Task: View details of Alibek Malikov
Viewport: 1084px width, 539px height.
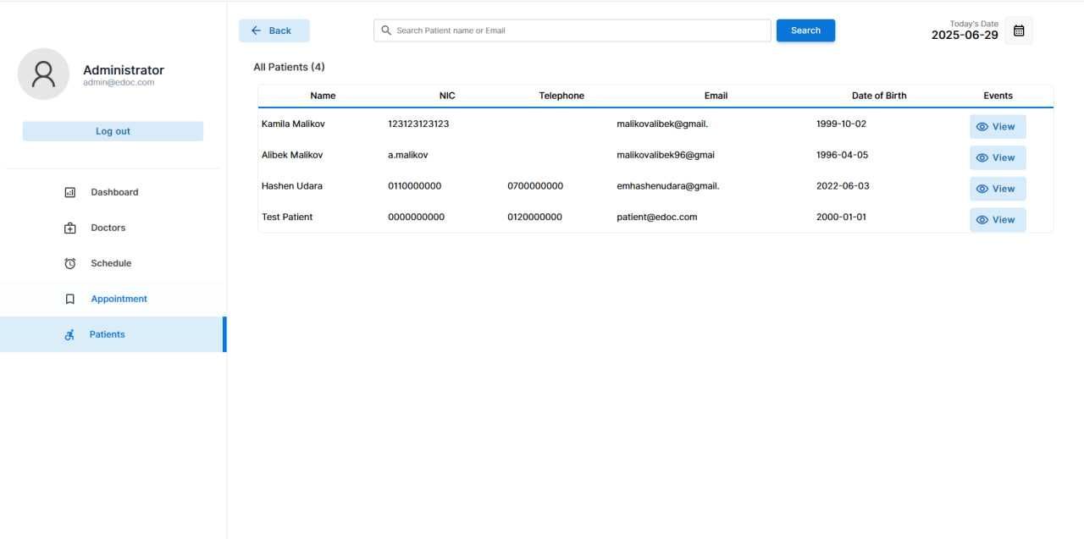Action: click(x=998, y=157)
